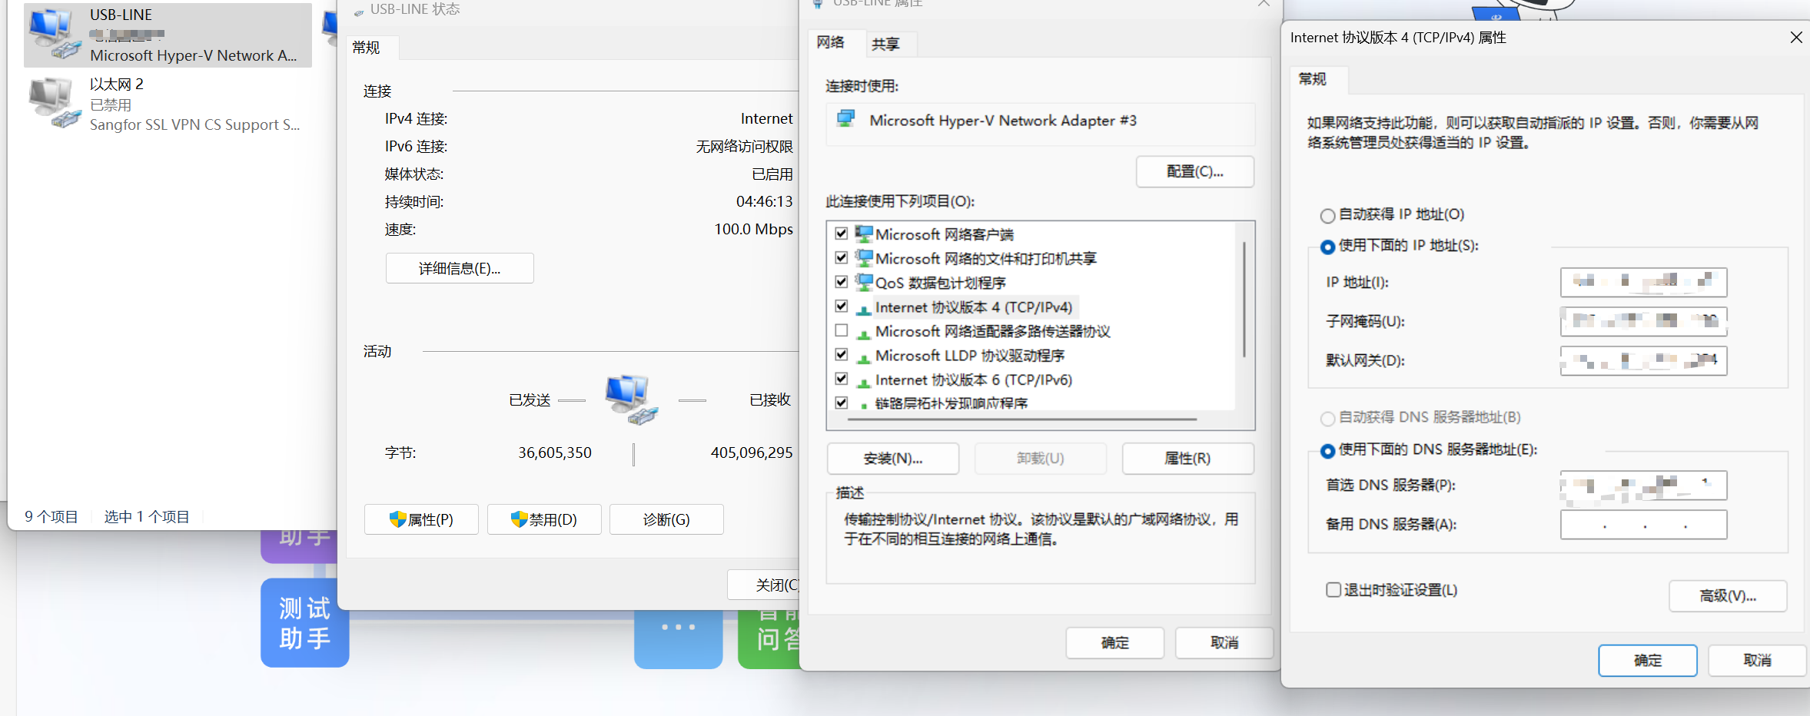Click the 安装(N)... button
Screen dimensions: 1810x716
[893, 459]
